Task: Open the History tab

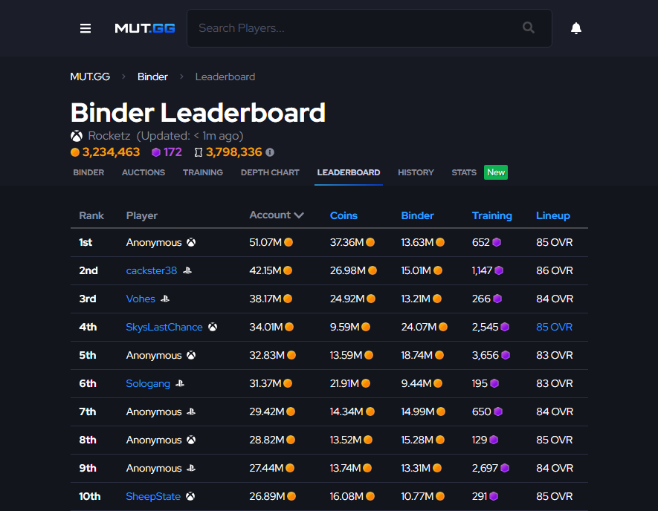Action: (x=416, y=172)
